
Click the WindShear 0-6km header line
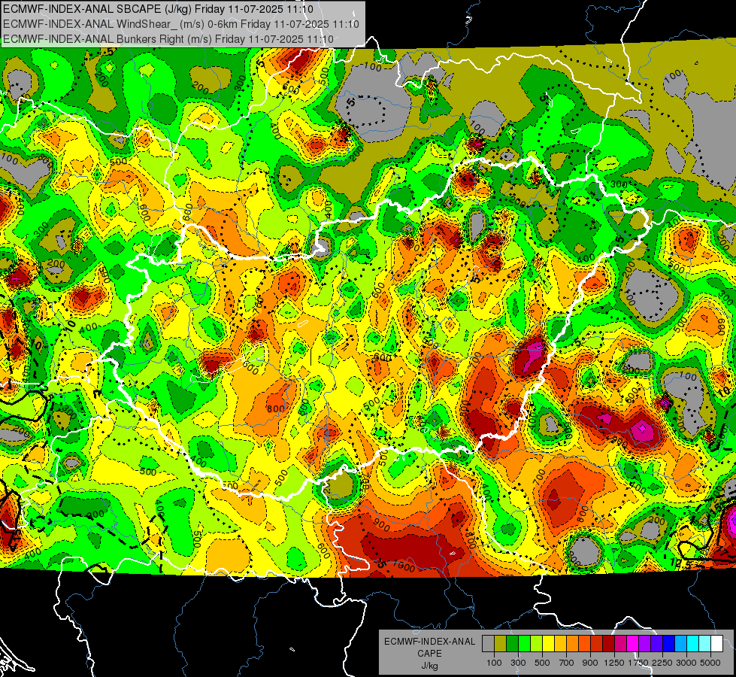(x=181, y=24)
